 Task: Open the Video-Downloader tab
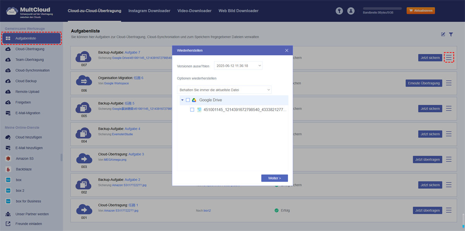pyautogui.click(x=194, y=11)
